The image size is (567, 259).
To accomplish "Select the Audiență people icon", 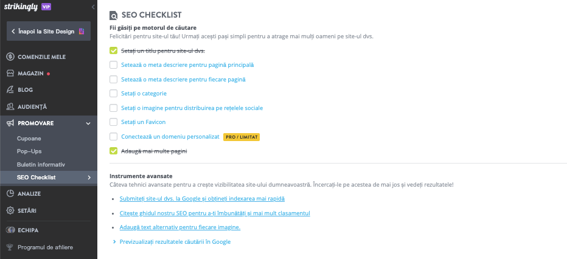I will coord(10,106).
